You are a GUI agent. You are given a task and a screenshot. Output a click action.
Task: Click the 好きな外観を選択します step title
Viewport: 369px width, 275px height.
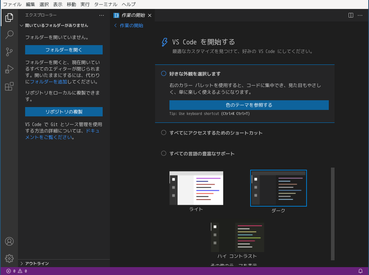click(x=195, y=74)
